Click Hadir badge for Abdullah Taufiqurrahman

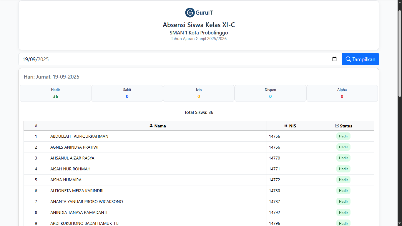point(343,136)
